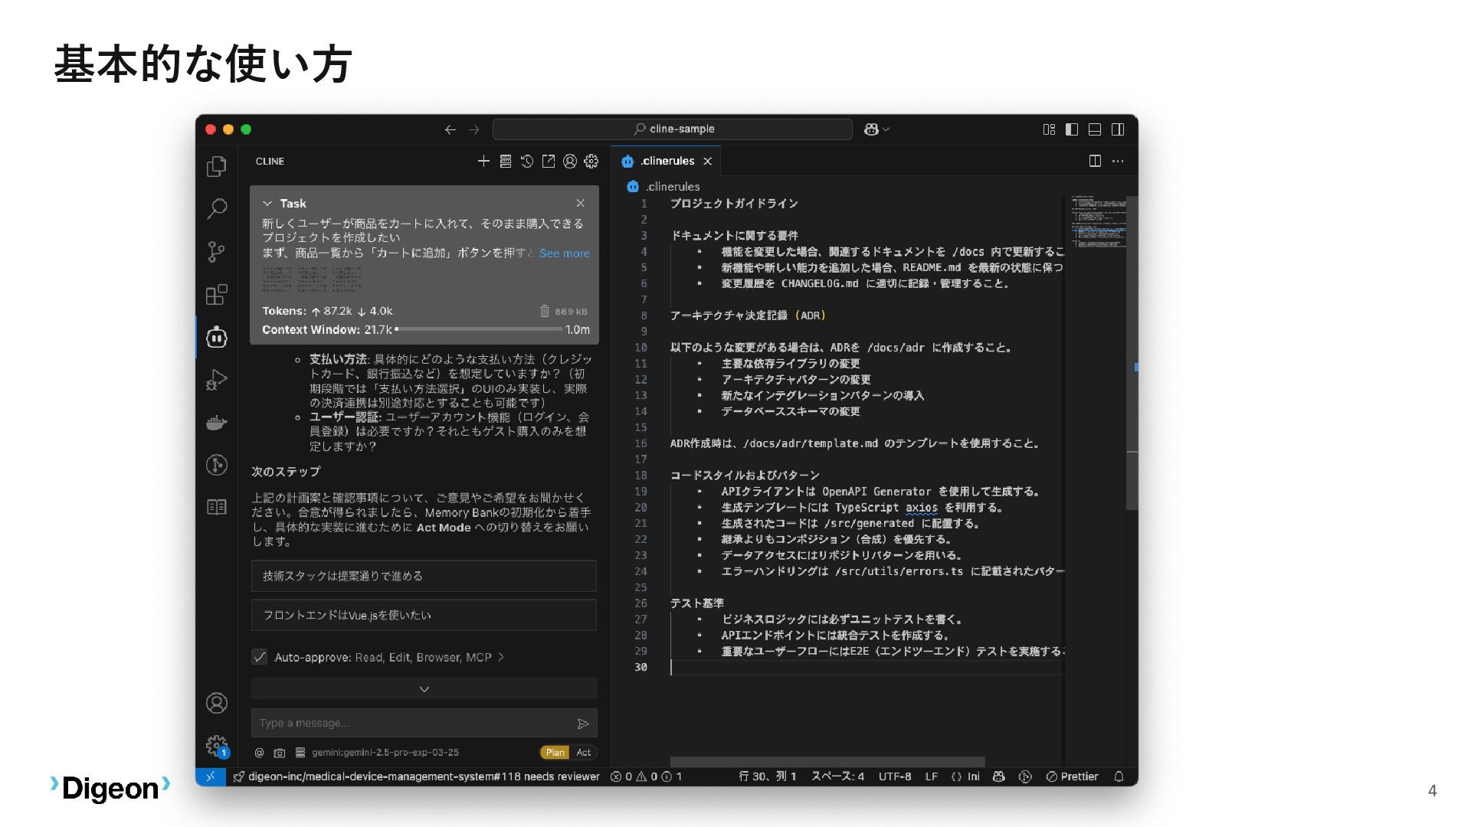Go forward with title bar arrow
The height and width of the screenshot is (827, 1471).
click(474, 129)
